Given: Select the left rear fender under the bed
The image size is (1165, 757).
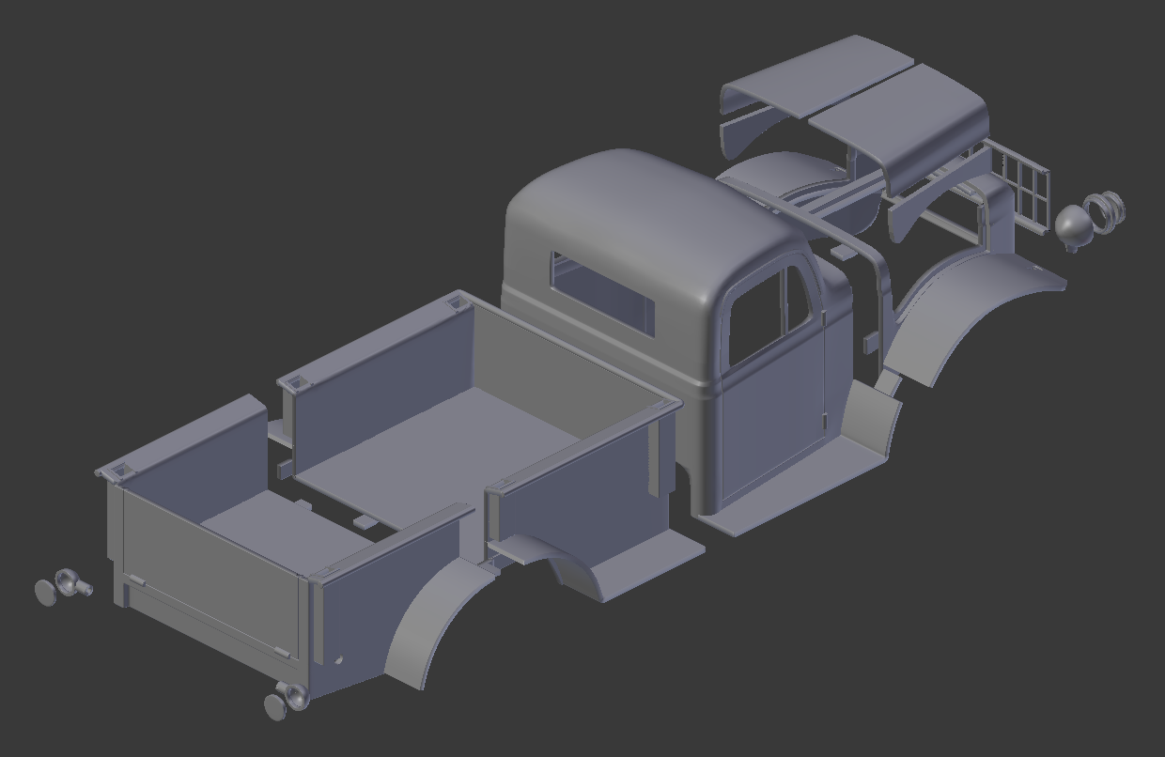Looking at the screenshot, I should tap(423, 620).
